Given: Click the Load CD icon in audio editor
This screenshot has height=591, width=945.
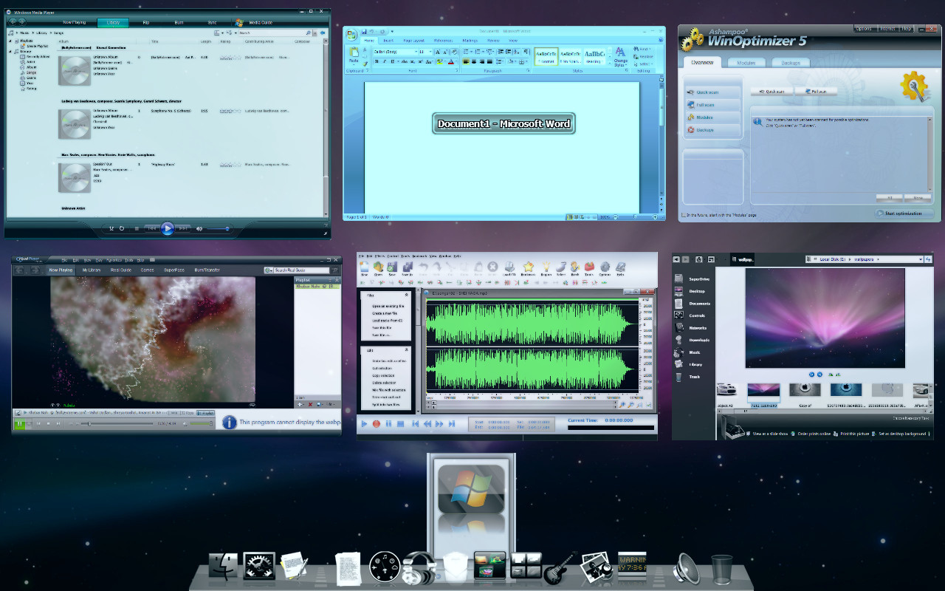Looking at the screenshot, I should [x=509, y=268].
